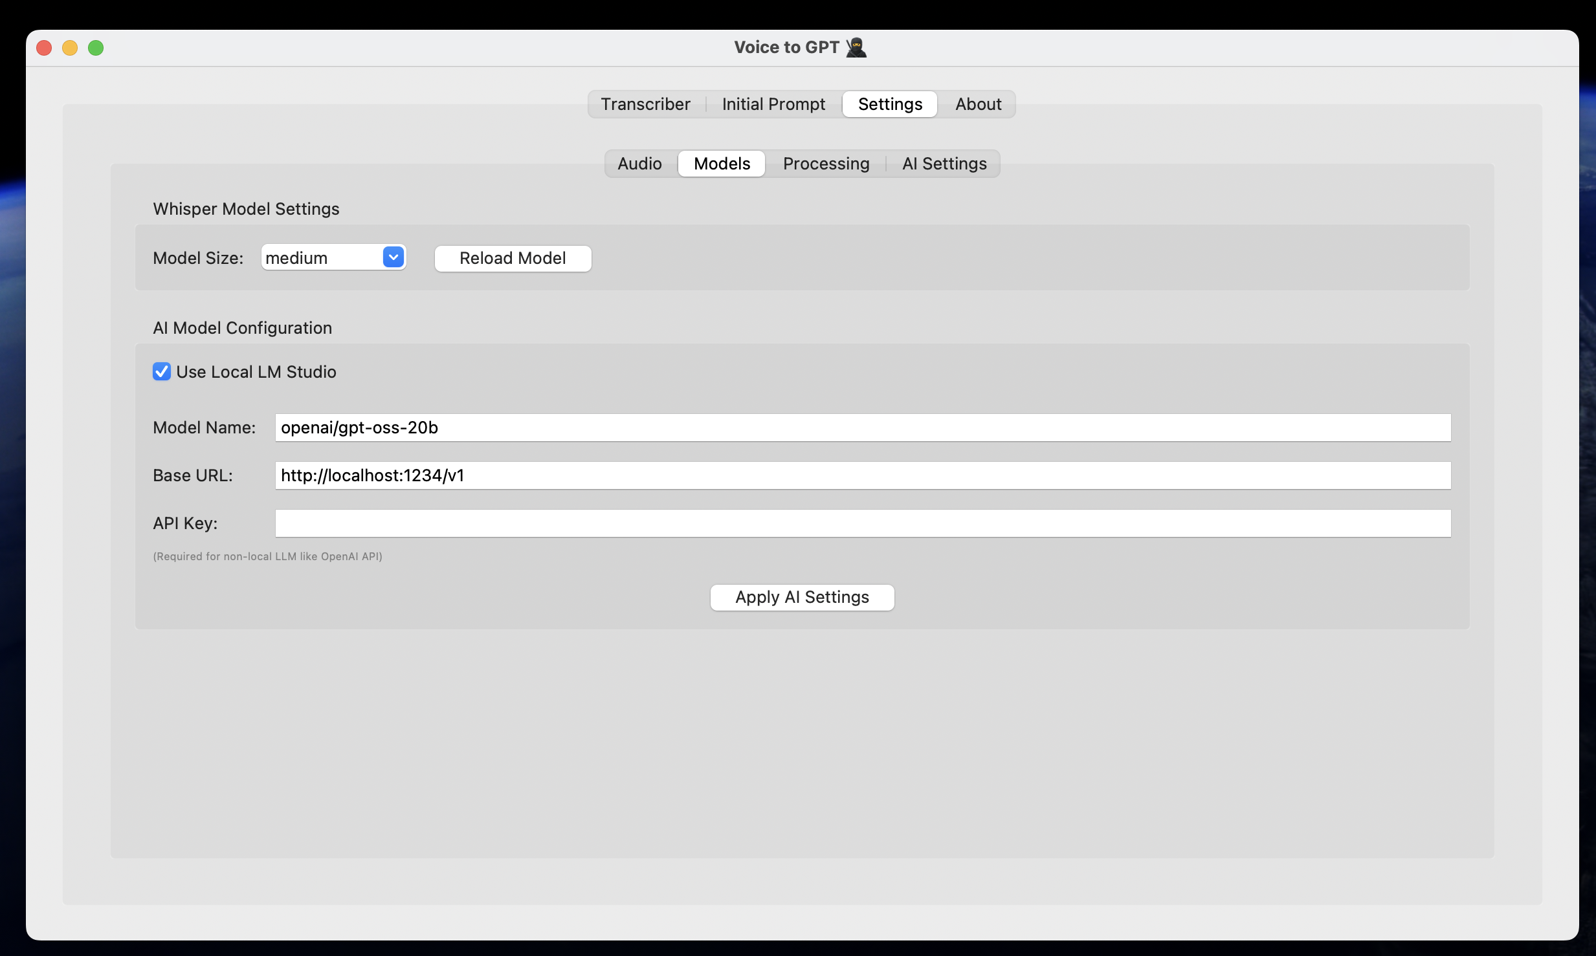The width and height of the screenshot is (1596, 956).
Task: Click the red close button
Action: point(44,47)
